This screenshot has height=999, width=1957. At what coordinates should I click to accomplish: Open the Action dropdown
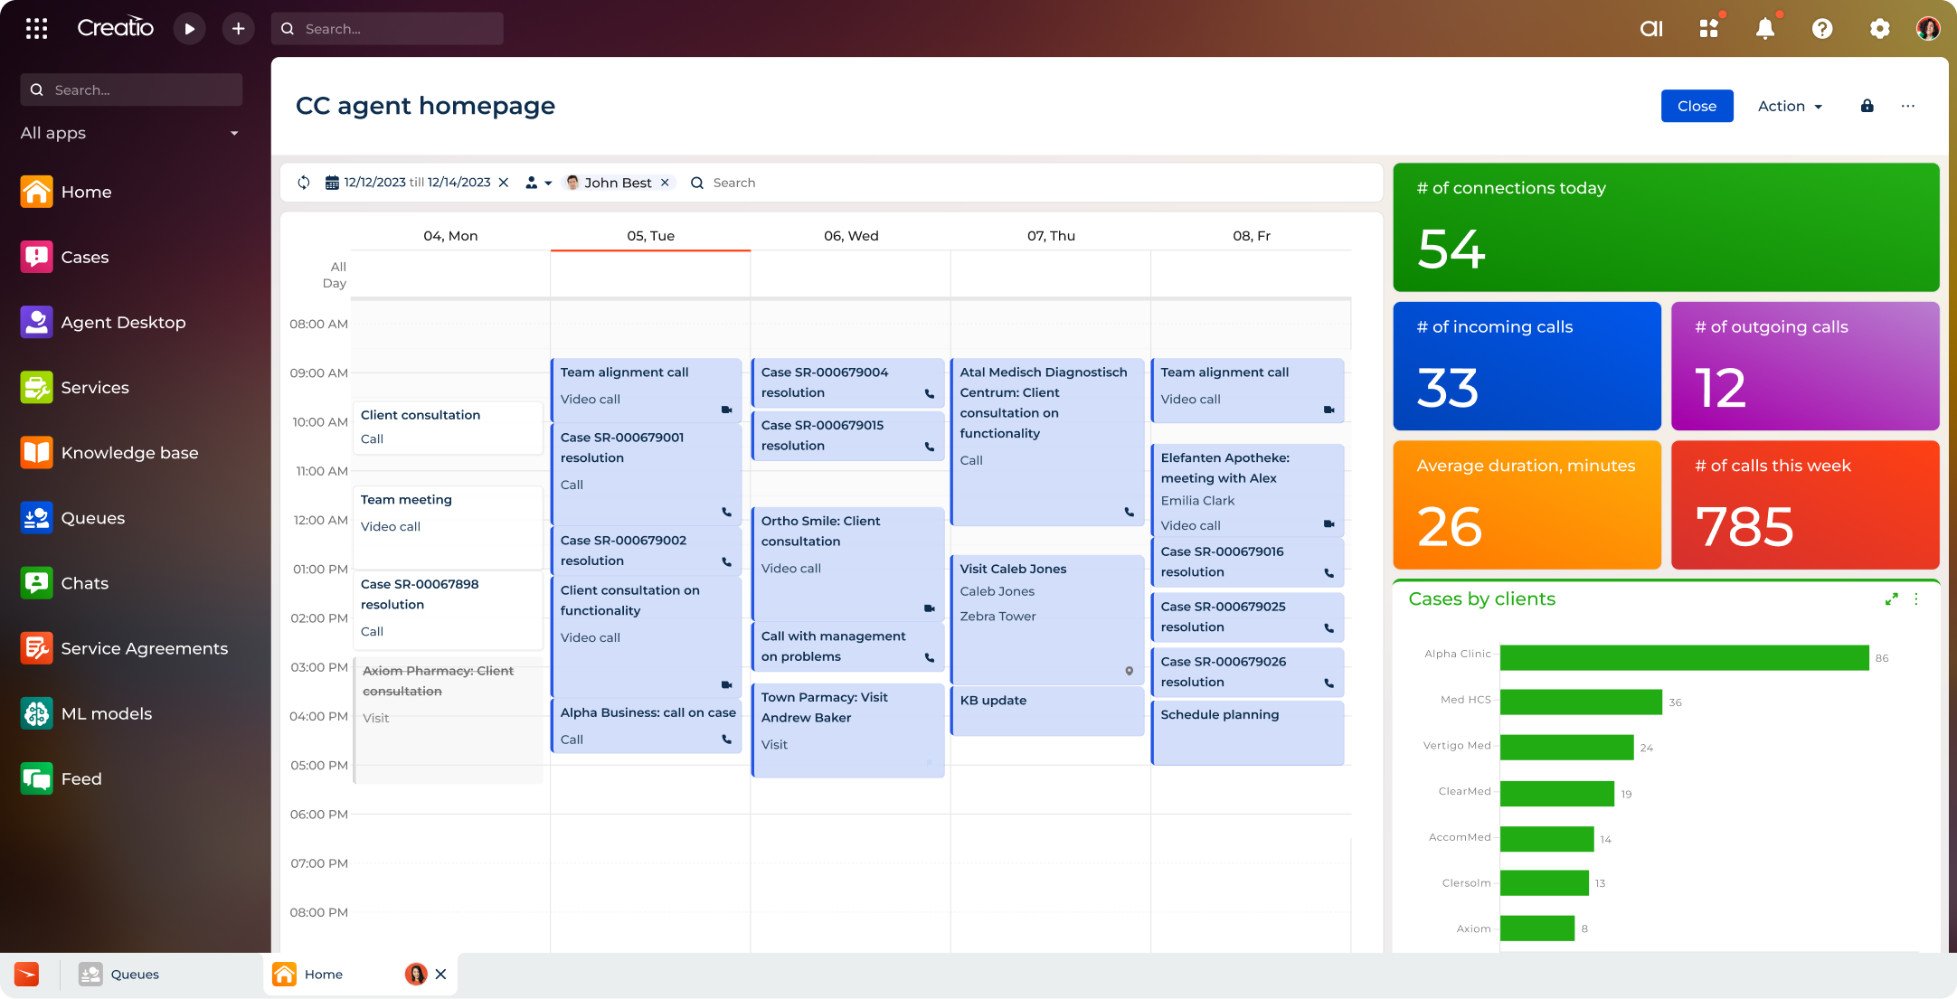[x=1790, y=106]
